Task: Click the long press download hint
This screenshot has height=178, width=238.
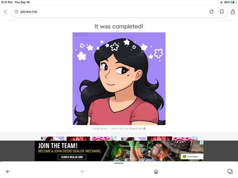Action: pos(119,128)
